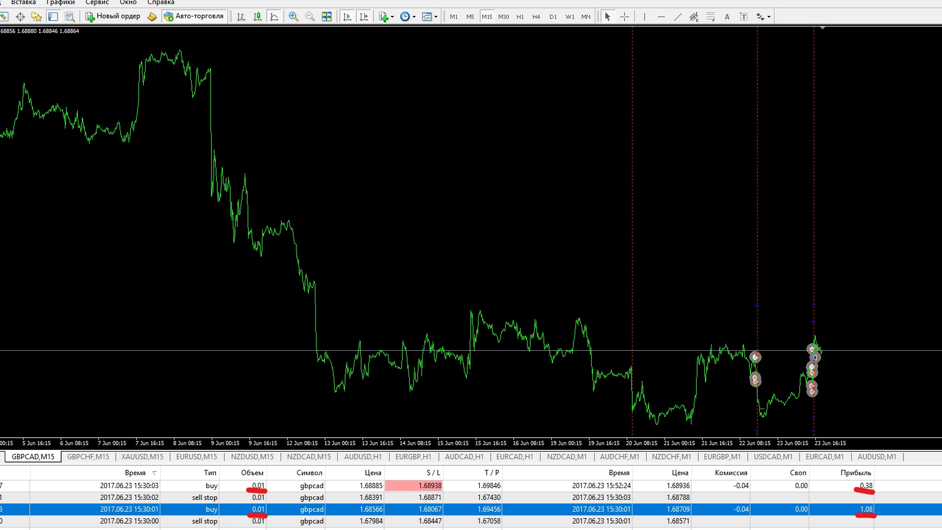
Task: Tile chart windows icon
Action: pos(327,17)
